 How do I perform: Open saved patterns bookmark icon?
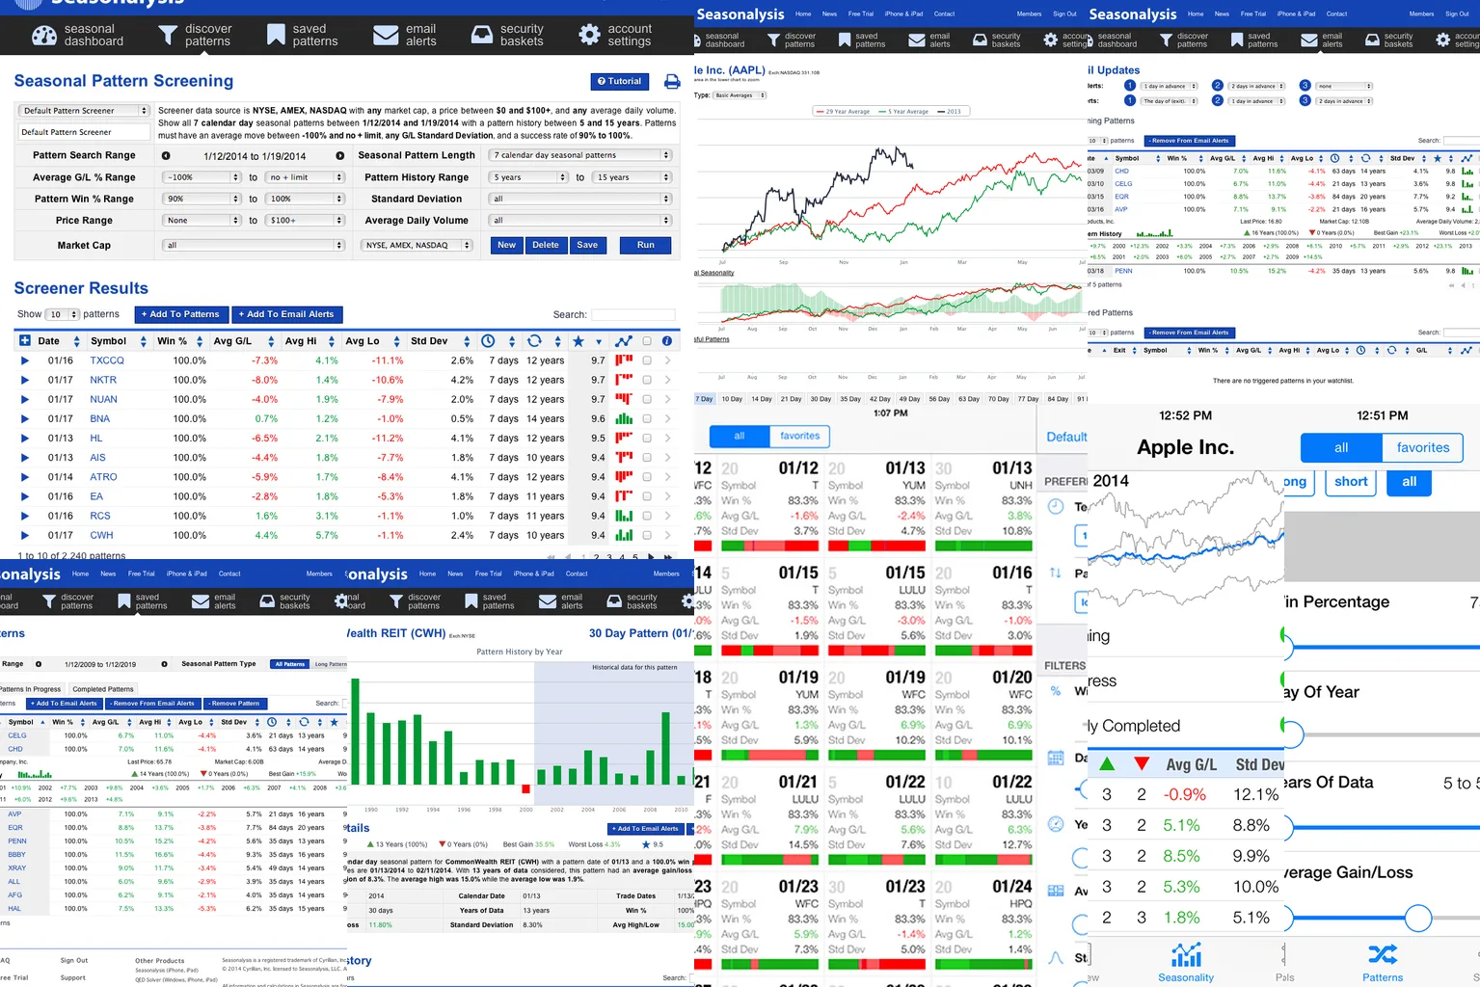tap(276, 36)
